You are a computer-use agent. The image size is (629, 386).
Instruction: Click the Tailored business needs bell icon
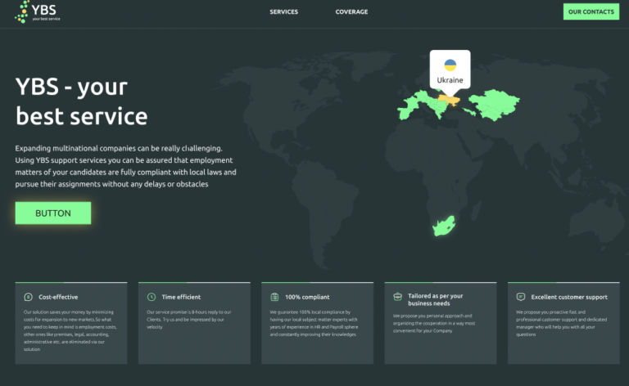click(x=397, y=298)
